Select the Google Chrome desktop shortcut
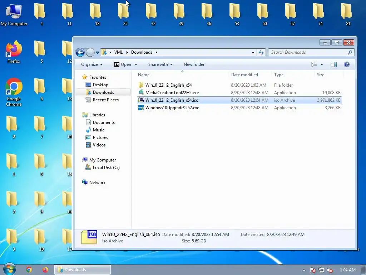Image resolution: width=366 pixels, height=275 pixels. point(14,92)
